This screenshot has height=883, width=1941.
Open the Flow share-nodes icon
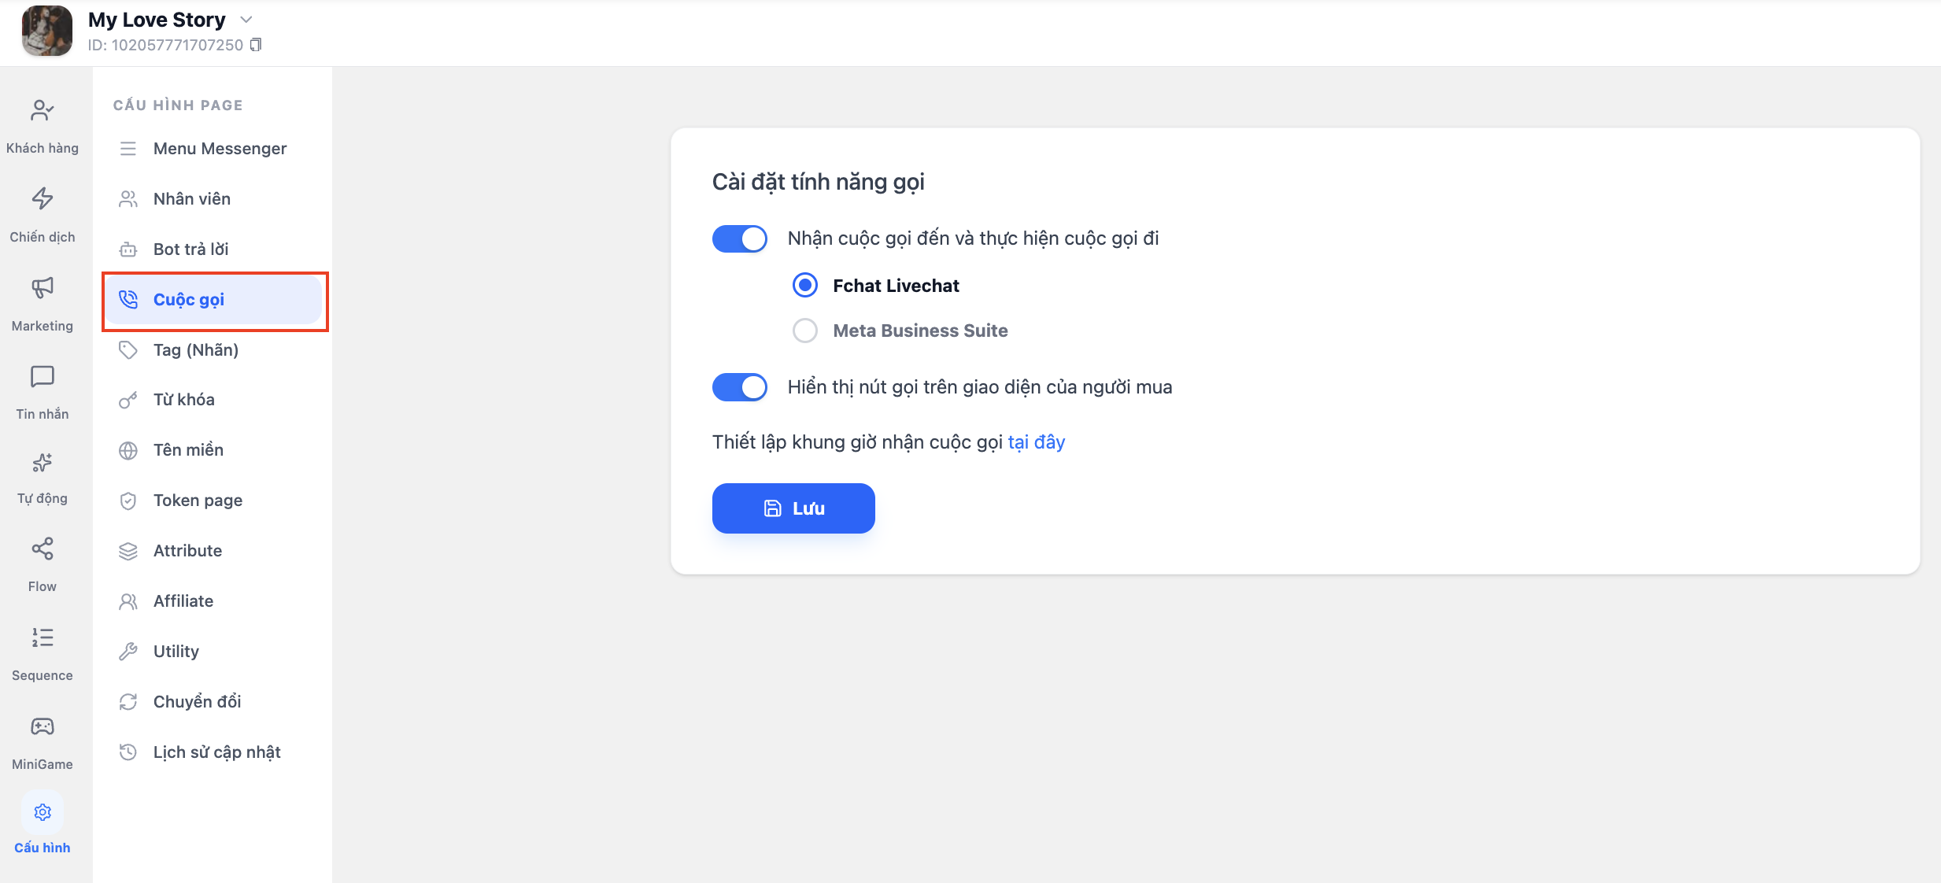pos(43,549)
